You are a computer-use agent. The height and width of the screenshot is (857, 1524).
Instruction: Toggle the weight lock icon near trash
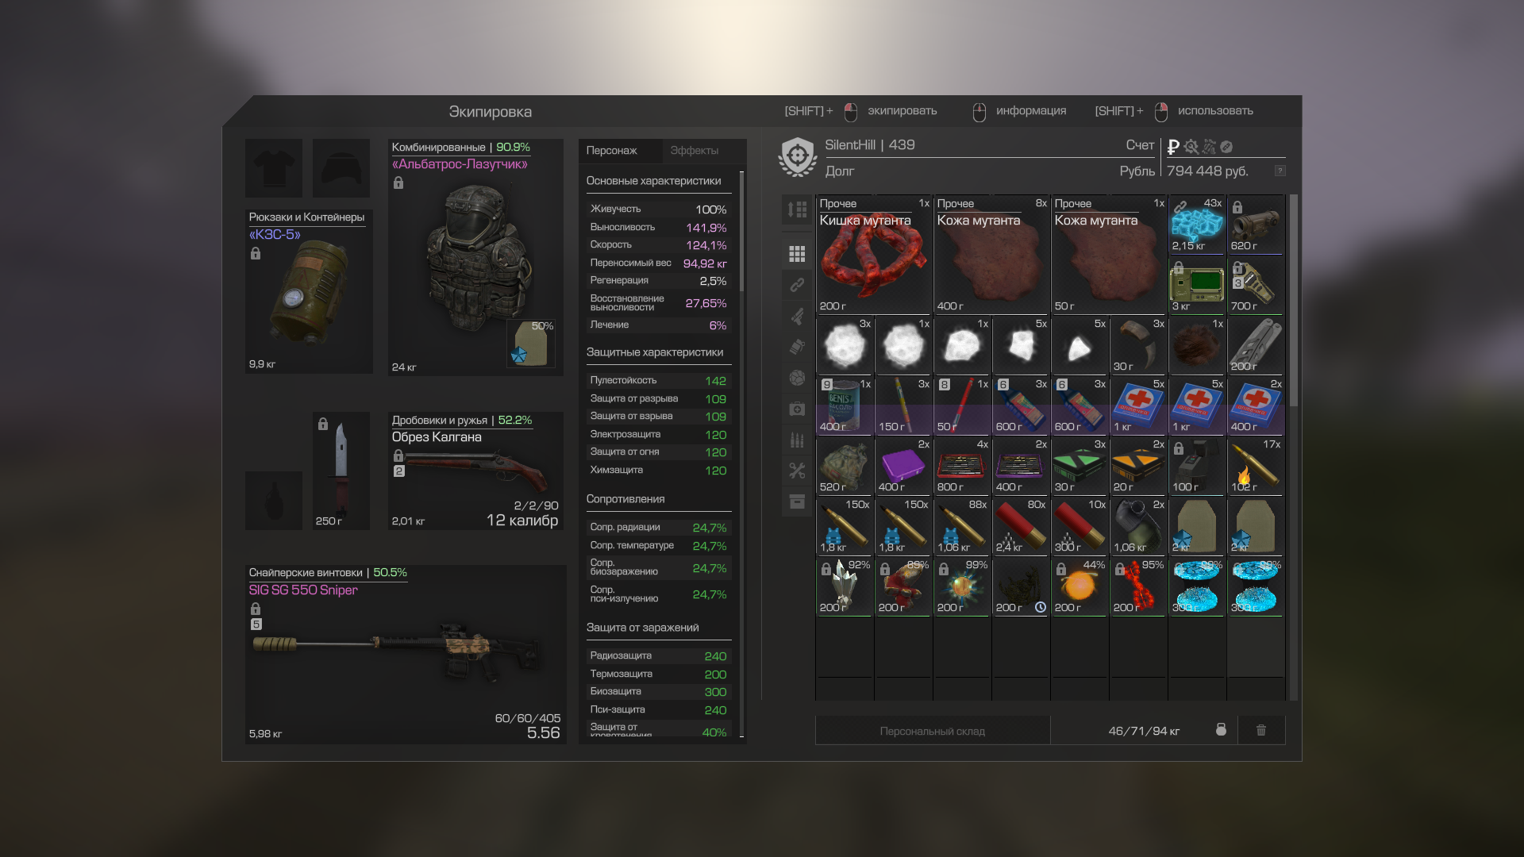tap(1221, 730)
